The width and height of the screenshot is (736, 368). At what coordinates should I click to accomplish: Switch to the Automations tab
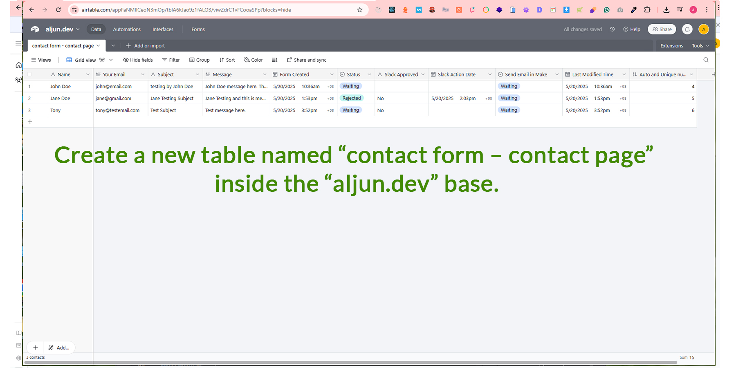pyautogui.click(x=127, y=29)
